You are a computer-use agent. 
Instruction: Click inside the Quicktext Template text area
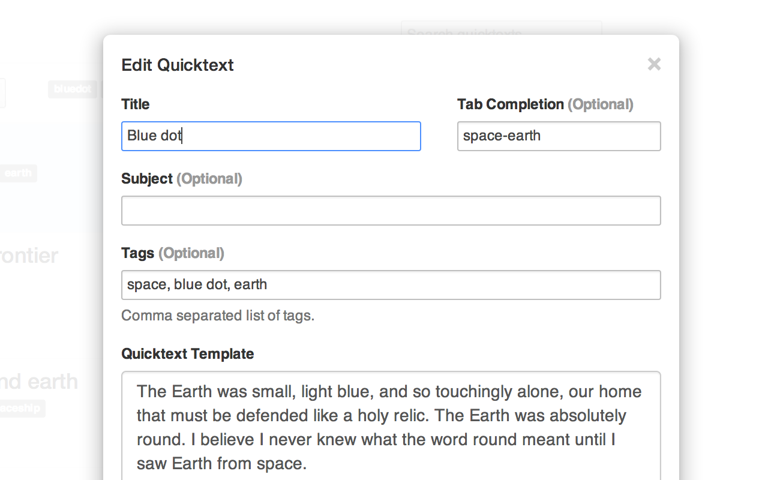(391, 425)
